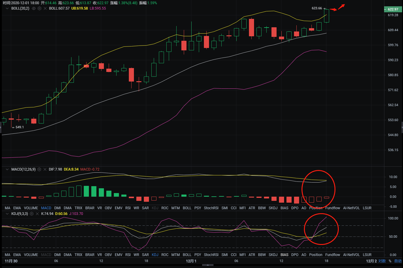Viewport: 403px width, 268px height.
Task: Select VR in bottom row under KDJ chart
Action: (x=100, y=255)
